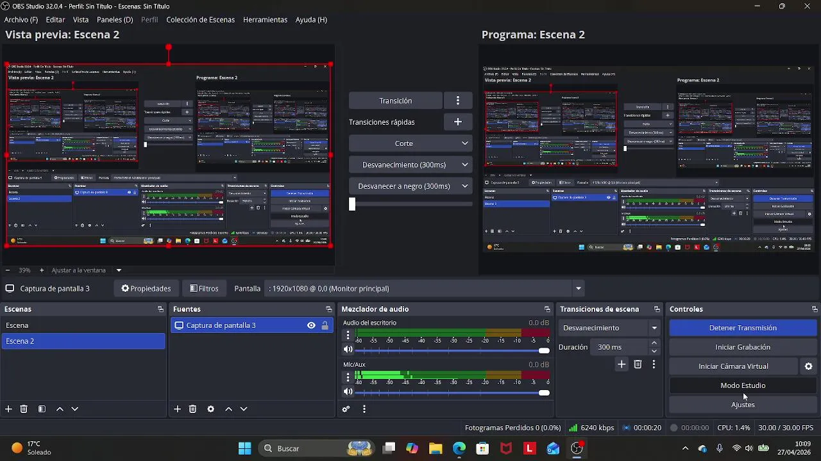The image size is (821, 461).
Task: Move source down in Fuentes panel
Action: point(244,409)
